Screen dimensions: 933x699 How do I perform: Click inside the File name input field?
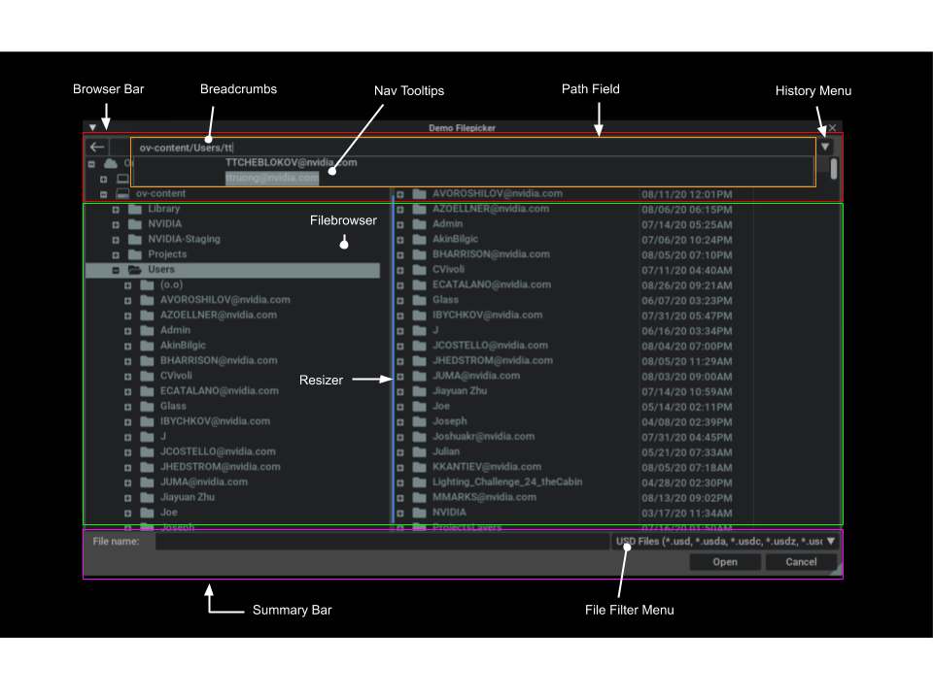point(381,542)
